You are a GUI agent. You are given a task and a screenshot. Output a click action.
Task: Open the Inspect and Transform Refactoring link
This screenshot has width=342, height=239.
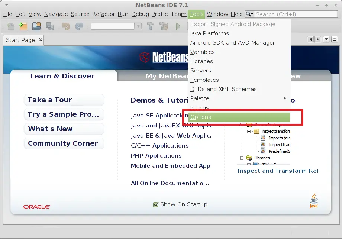coord(278,171)
